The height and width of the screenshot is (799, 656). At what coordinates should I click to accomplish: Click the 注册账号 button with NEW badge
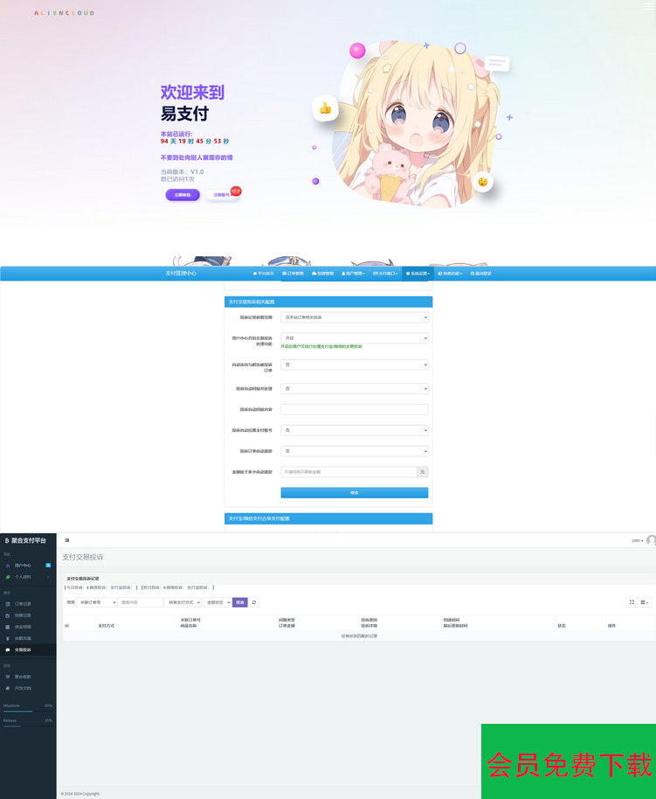pos(222,195)
